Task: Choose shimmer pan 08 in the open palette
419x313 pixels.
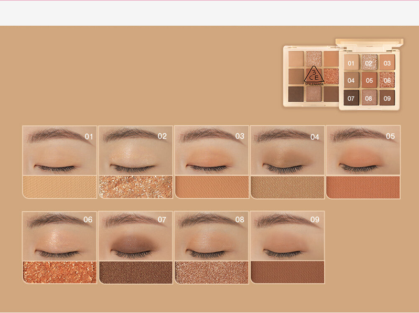Action: (369, 98)
